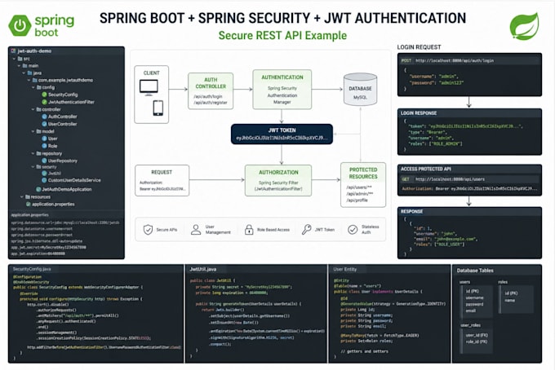Click the Protected Resources box
This screenshot has height=370, width=555.
click(x=363, y=184)
